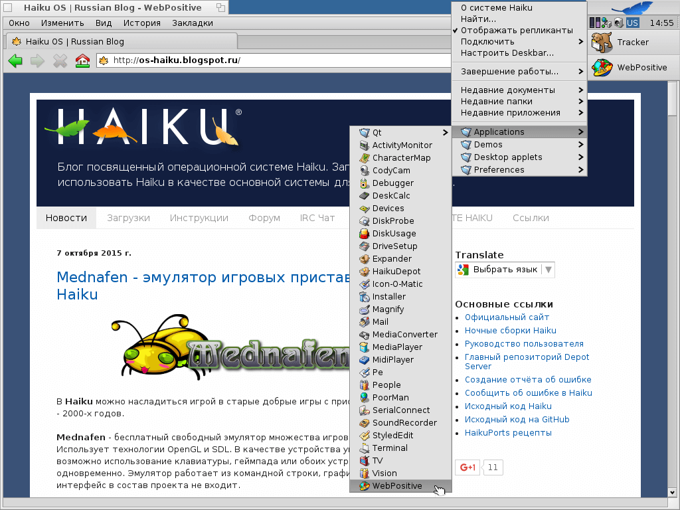Viewport: 680px width, 510px height.
Task: Toggle Отображать репликанты checkmark item
Action: (519, 31)
